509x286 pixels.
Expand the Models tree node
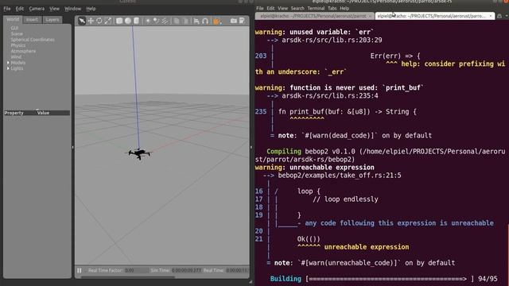tap(8, 63)
